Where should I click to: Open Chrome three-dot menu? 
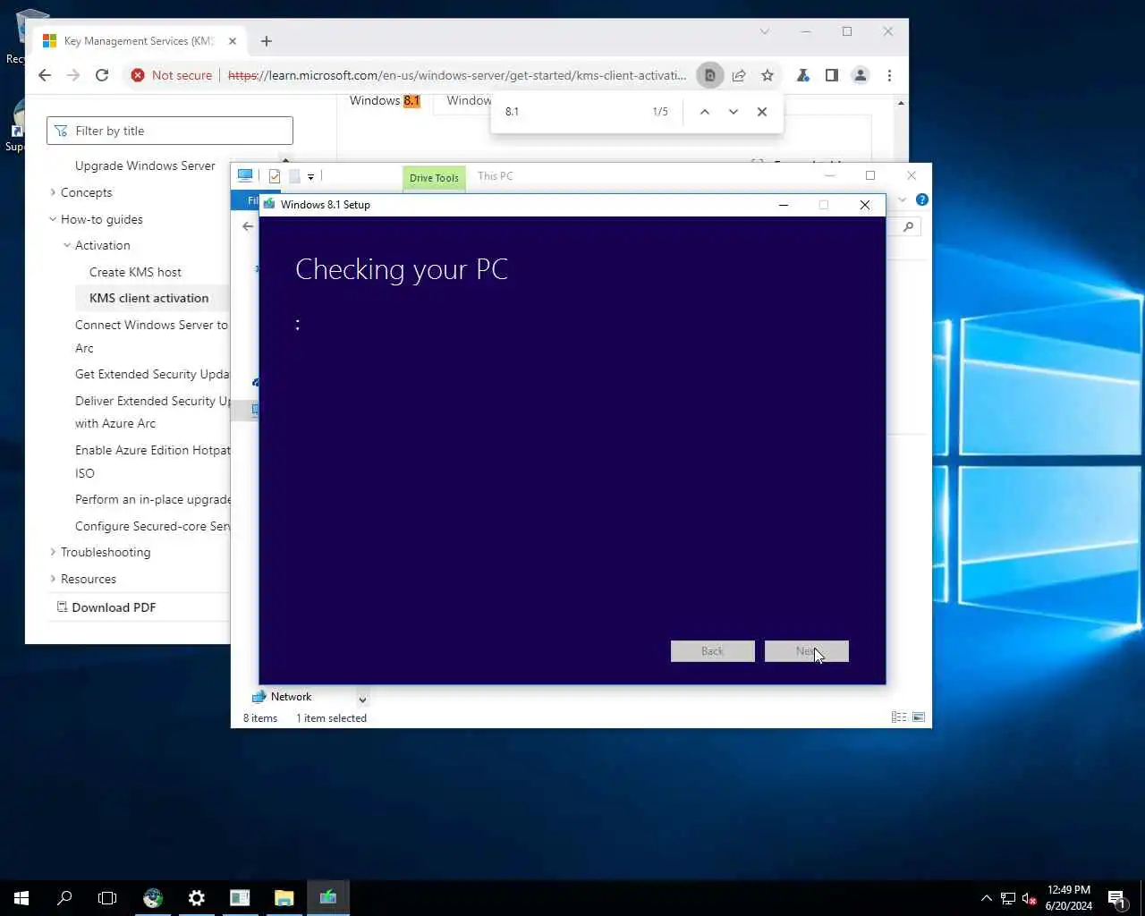pyautogui.click(x=889, y=75)
